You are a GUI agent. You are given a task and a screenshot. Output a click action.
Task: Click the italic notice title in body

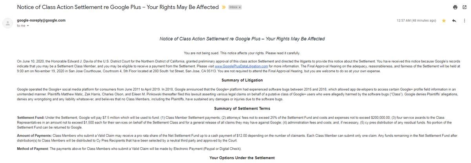(242, 39)
